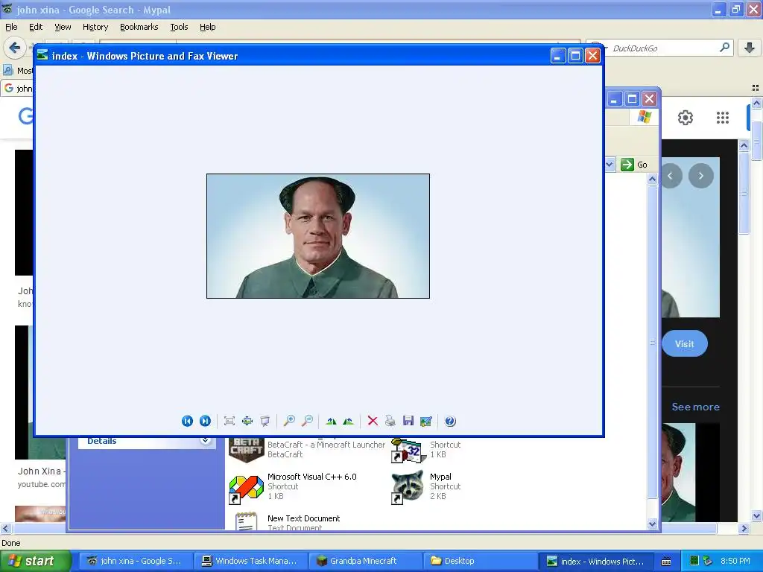Save a copy with the floppy disk icon
Viewport: 763px width, 572px height.
tap(408, 422)
